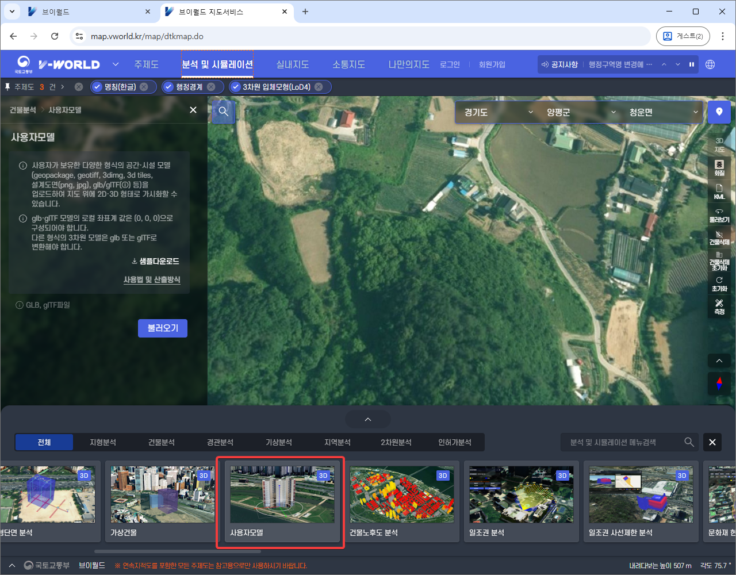Disable the 3차원 입체모형(LoD4) layer
This screenshot has width=736, height=575.
point(235,87)
